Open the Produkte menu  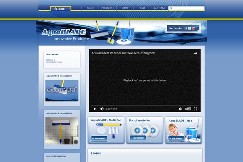coord(108,8)
